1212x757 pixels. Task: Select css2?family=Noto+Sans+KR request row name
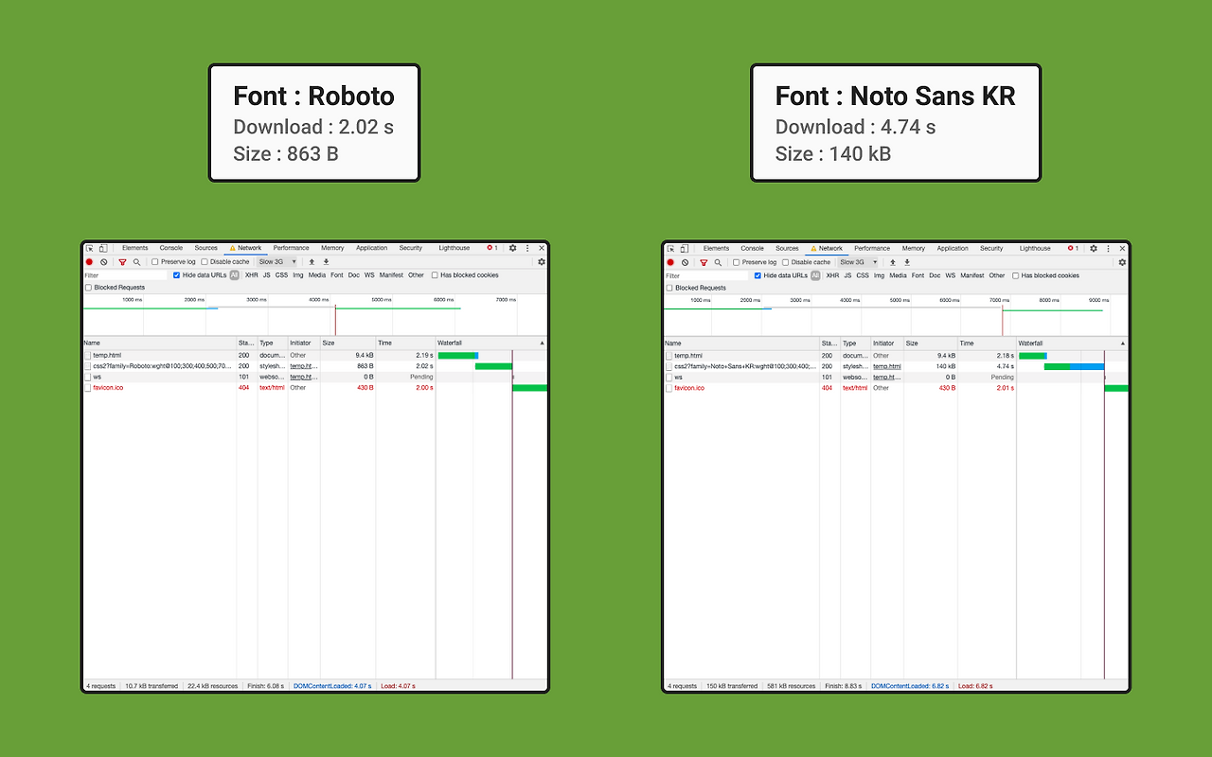coord(745,366)
